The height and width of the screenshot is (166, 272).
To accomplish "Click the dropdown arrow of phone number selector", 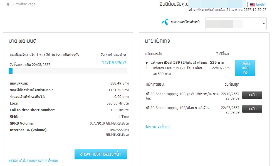I will pyautogui.click(x=264, y=24).
